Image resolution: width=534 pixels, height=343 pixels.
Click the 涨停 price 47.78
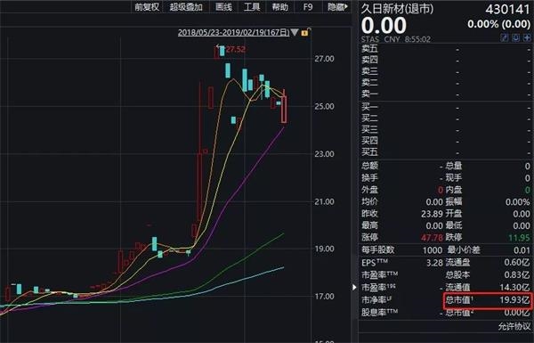pyautogui.click(x=432, y=237)
